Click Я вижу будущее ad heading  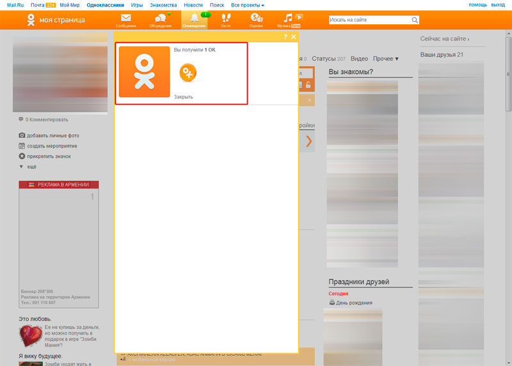point(40,356)
